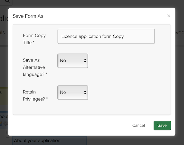The image size is (184, 145).
Task: Click into the Form Copy Title field
Action: coord(106,37)
